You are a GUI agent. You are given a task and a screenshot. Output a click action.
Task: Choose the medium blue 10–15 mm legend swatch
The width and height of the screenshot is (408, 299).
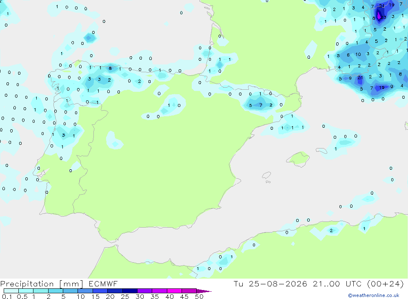tap(85, 291)
